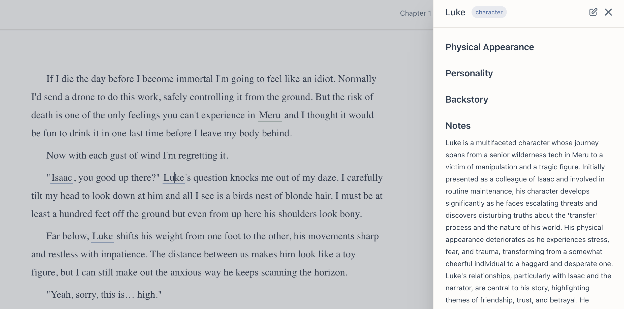Collapse the Notes section heading

tap(458, 126)
